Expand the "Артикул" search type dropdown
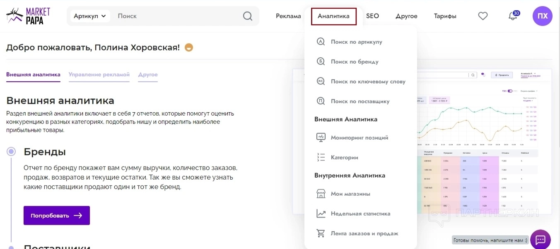This screenshot has height=249, width=560. pyautogui.click(x=90, y=16)
